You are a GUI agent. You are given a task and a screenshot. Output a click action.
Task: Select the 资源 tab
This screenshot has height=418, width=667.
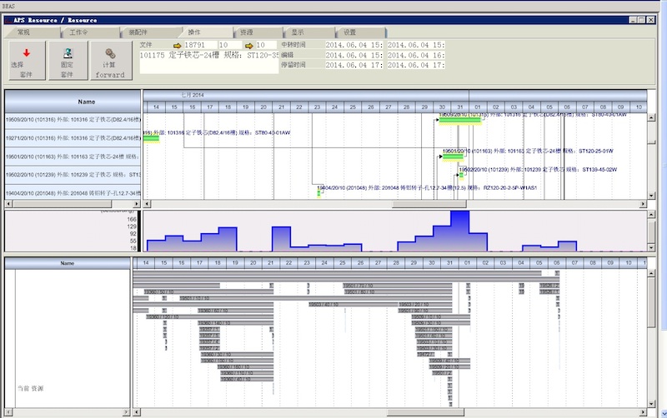[248, 32]
